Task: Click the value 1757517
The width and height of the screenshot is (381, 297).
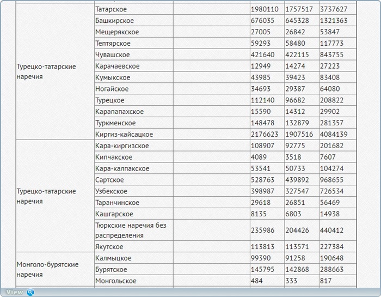Action: click(x=299, y=9)
